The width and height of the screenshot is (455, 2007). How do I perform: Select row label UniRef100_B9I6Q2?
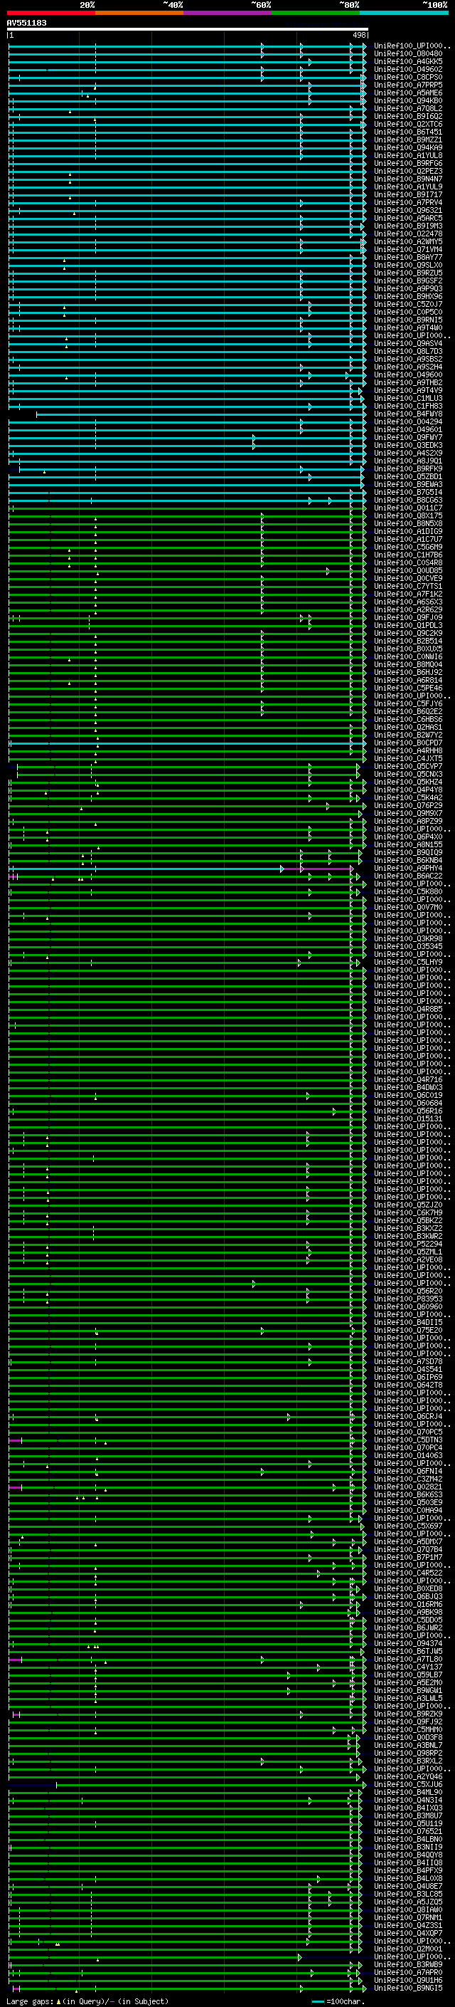408,116
